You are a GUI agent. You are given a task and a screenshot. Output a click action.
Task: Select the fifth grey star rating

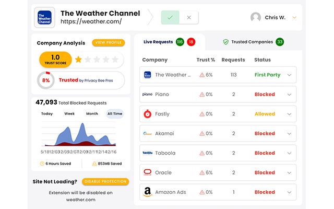point(115,59)
